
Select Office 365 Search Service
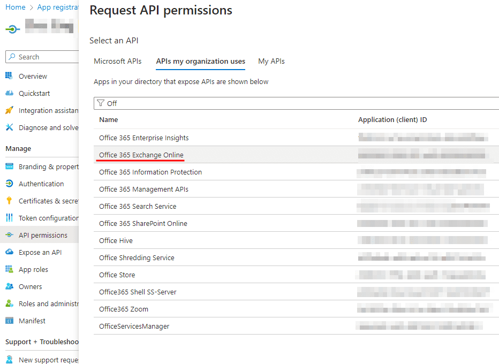pyautogui.click(x=296, y=206)
